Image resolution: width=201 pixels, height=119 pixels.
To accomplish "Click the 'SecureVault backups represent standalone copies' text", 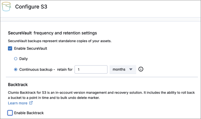I will [60, 41].
